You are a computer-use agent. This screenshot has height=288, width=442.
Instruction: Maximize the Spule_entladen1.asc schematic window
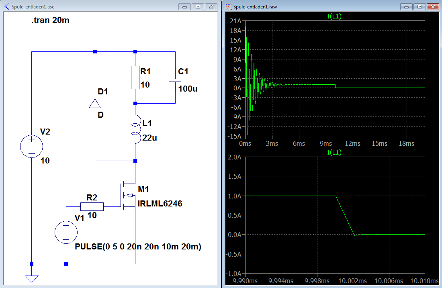pyautogui.click(x=198, y=7)
